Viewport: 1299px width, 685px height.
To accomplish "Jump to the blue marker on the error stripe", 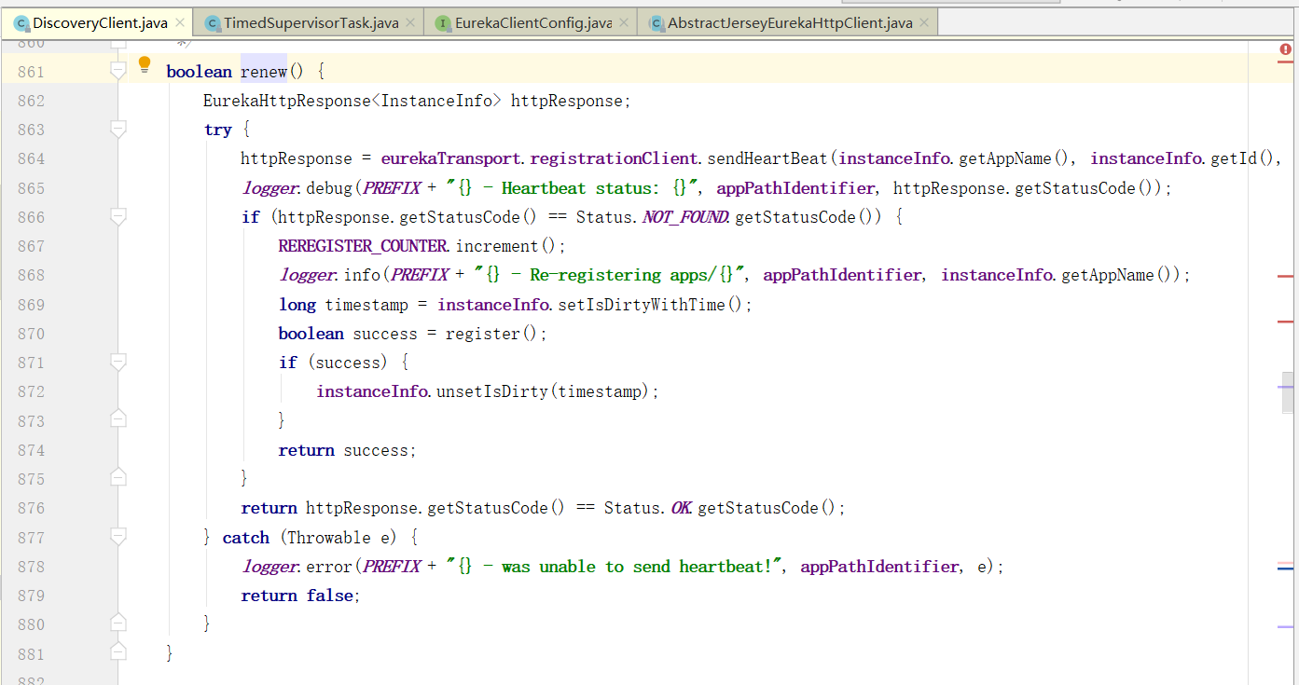I will [x=1286, y=568].
